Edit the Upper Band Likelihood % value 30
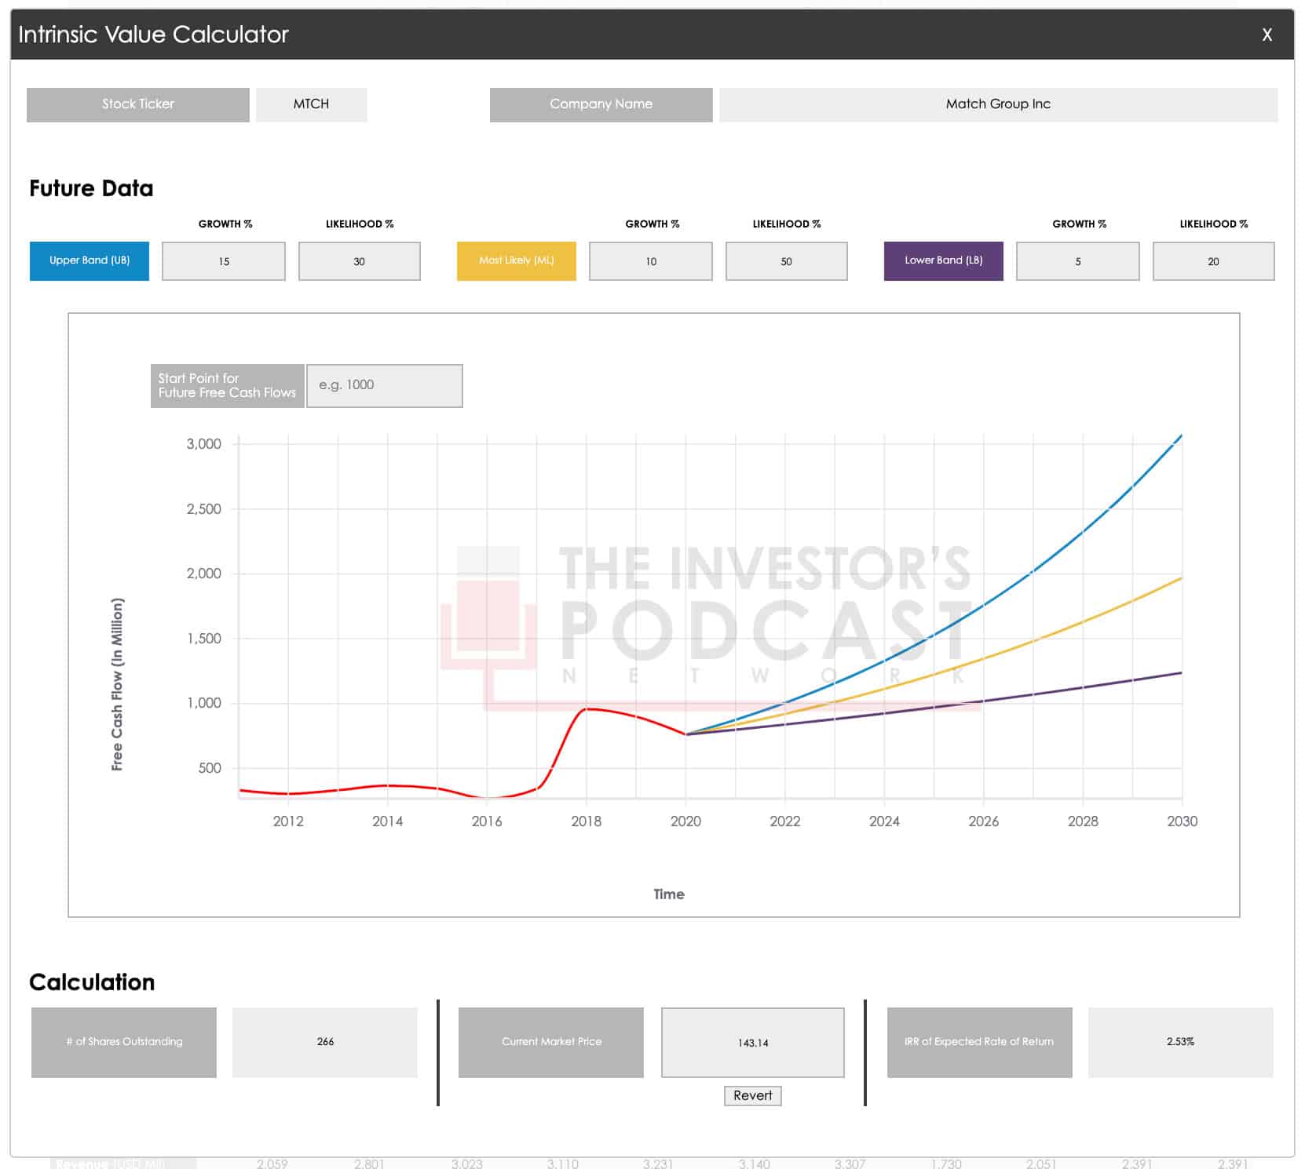Image resolution: width=1305 pixels, height=1169 pixels. pos(359,261)
